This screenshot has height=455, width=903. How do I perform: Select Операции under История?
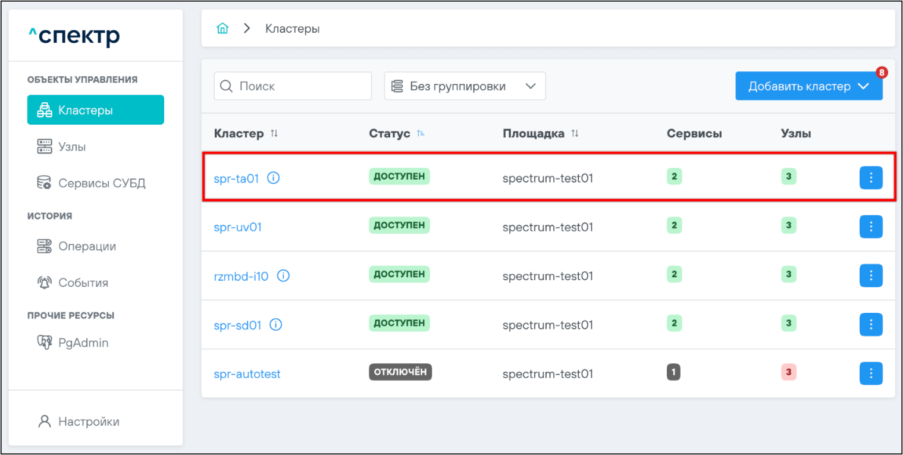[x=87, y=246]
